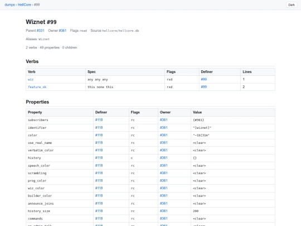
Task: Open definer #118 for identifier property
Action: click(99, 127)
